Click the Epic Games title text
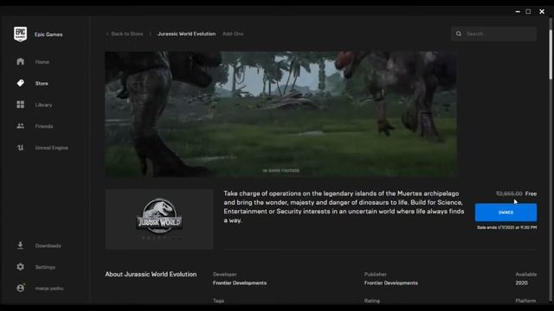Viewport: 554px width, 311px height. [x=48, y=35]
